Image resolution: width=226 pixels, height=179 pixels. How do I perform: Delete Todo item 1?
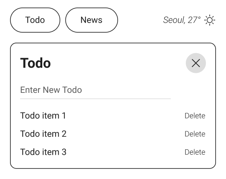click(x=195, y=115)
